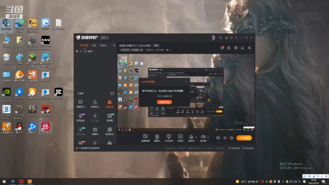Open the orange 主播任务 tool

(109, 104)
